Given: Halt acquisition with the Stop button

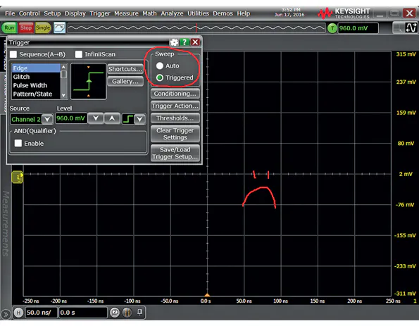Looking at the screenshot, I should pos(25,27).
